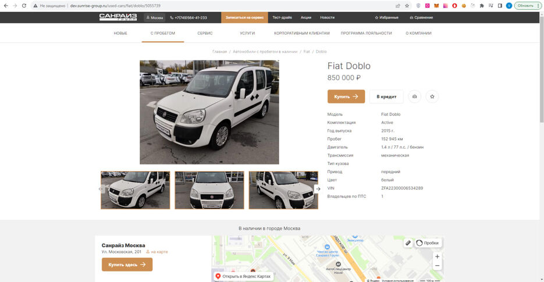
Task: Click Открыть в Яндекс Картах button
Action: click(x=243, y=276)
